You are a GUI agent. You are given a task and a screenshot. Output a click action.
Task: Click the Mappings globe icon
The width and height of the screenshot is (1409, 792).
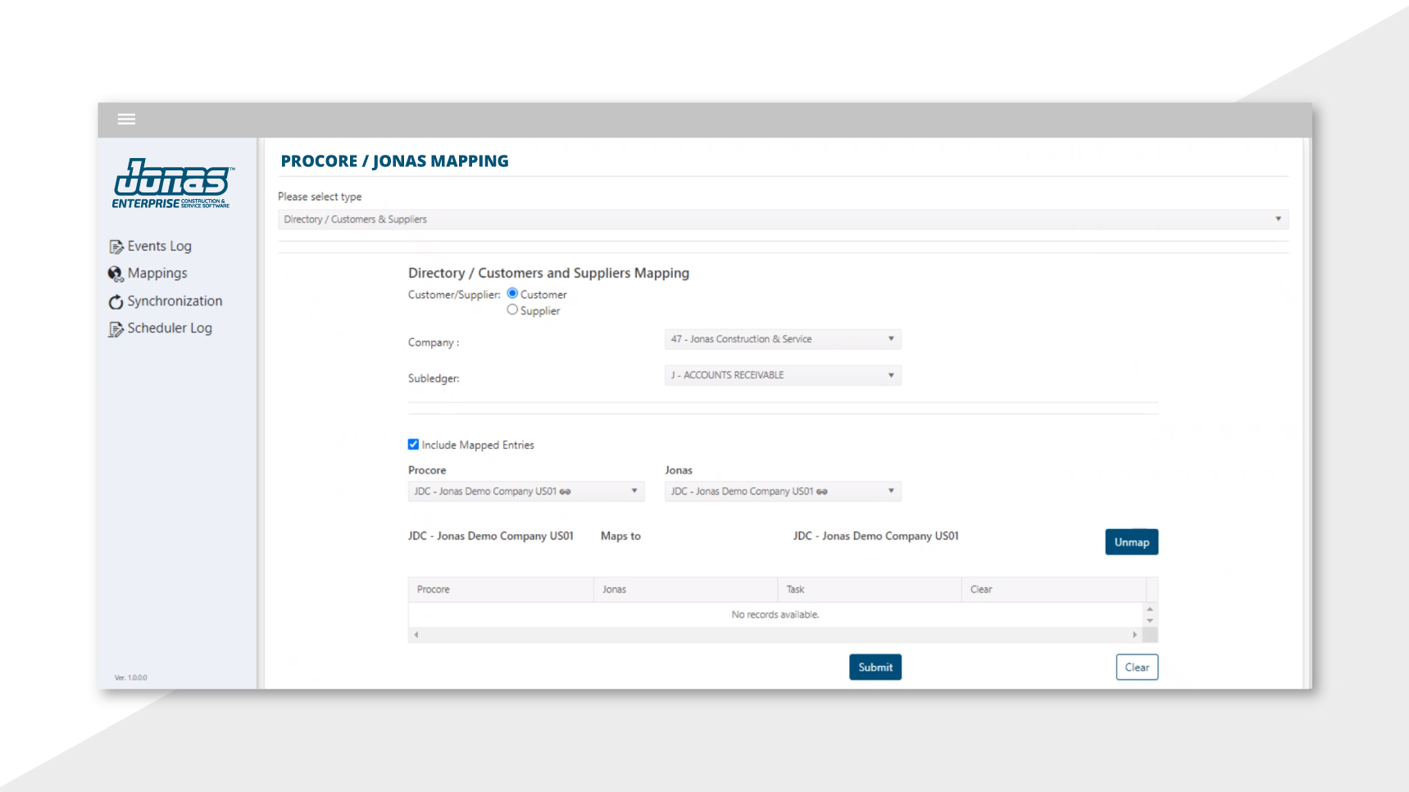(116, 274)
